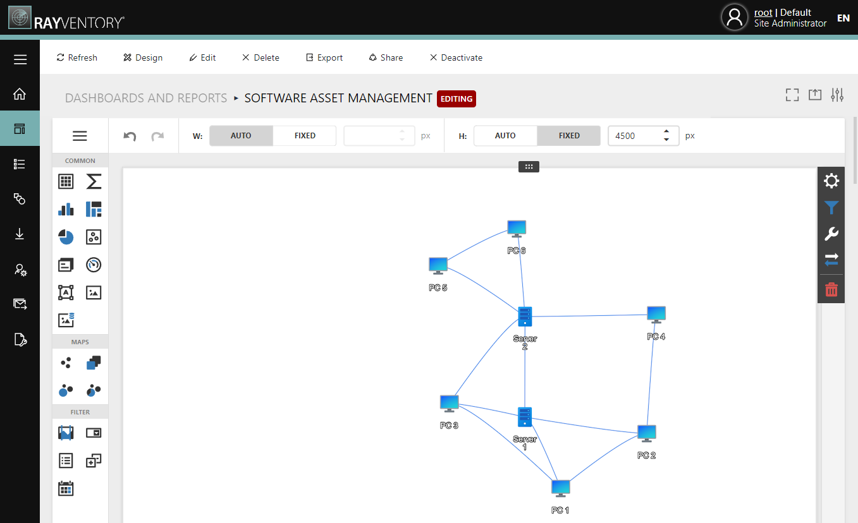This screenshot has height=523, width=858.
Task: Select the Scatter chart widget
Action: point(94,237)
